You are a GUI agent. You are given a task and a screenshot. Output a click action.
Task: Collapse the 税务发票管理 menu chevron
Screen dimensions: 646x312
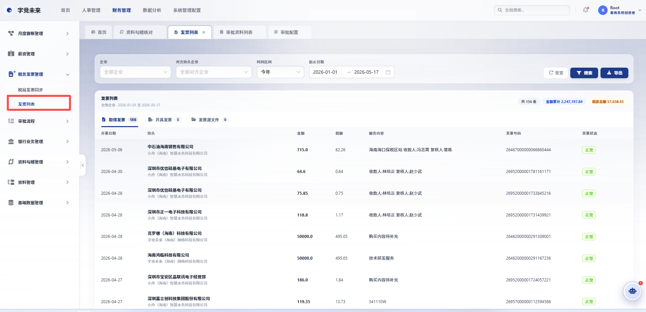tap(68, 74)
